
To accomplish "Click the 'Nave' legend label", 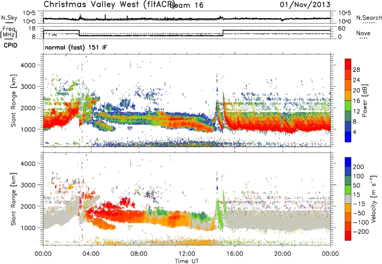I will [x=363, y=33].
